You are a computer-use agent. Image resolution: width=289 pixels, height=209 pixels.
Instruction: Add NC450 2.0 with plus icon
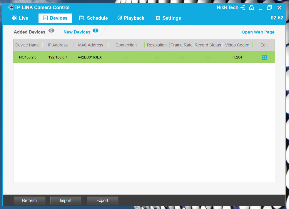pyautogui.click(x=264, y=57)
